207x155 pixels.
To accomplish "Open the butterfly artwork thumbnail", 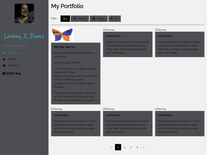I will [62, 35].
